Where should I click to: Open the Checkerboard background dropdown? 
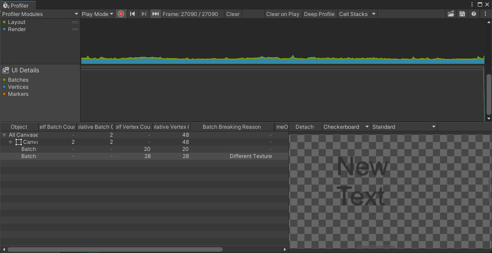click(x=346, y=127)
